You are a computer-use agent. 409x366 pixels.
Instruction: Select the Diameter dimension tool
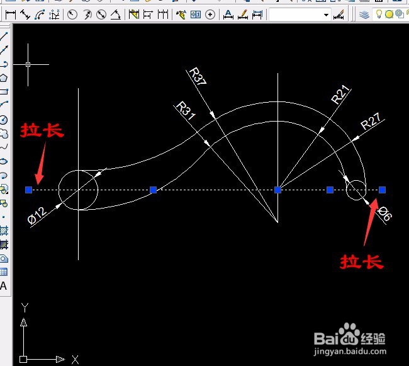(x=101, y=14)
